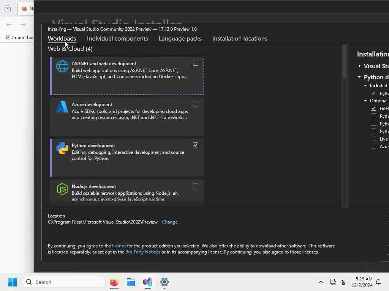The image size is (389, 291).
Task: Click the Firefox tab favicon
Action: point(24,9)
